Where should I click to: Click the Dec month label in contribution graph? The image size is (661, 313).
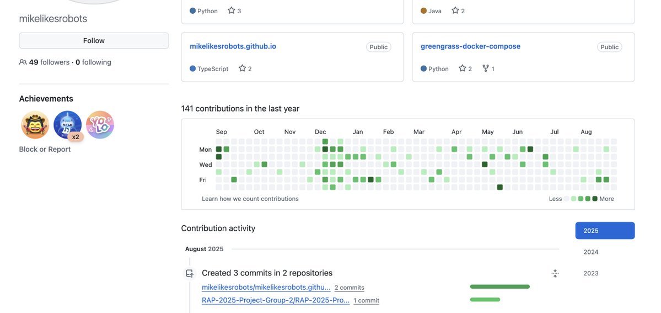[x=320, y=132]
